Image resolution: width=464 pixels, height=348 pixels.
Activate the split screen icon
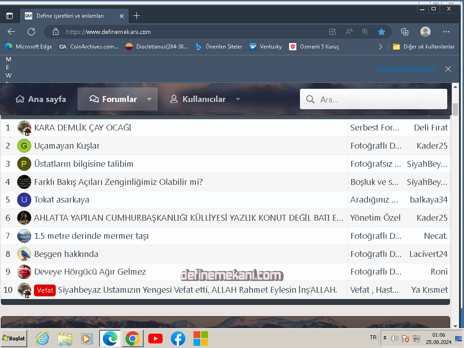[x=332, y=32]
